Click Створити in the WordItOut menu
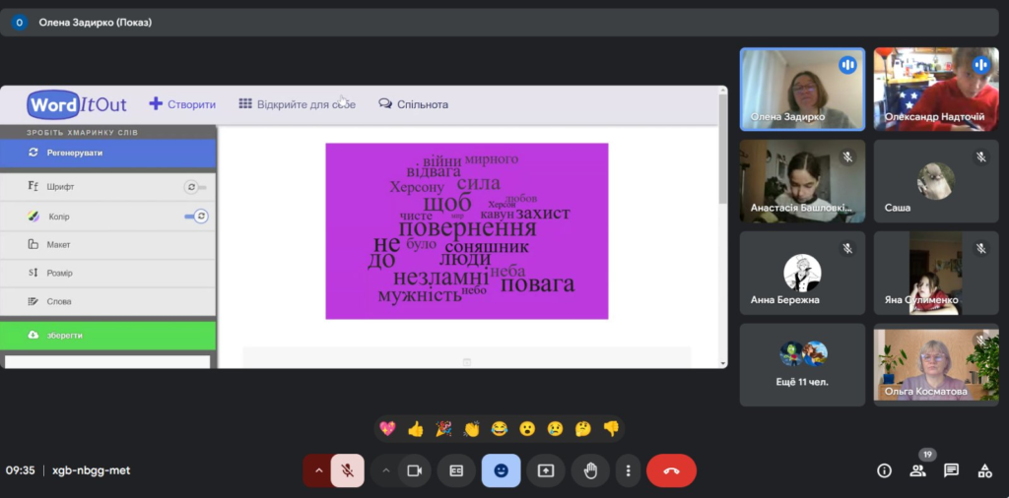This screenshot has width=1009, height=498. [x=182, y=104]
